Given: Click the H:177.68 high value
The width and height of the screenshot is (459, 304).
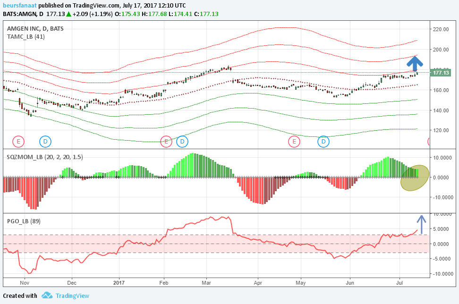Looking at the screenshot, I should (x=154, y=14).
